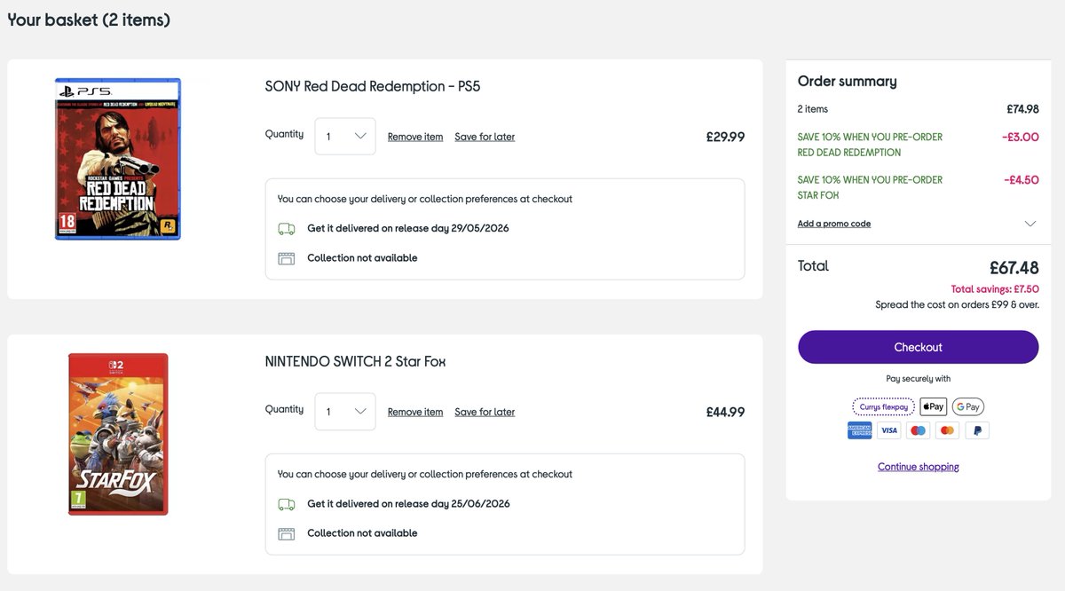Open Star Fox Switch 2 cover image
The image size is (1065, 591).
pyautogui.click(x=118, y=434)
